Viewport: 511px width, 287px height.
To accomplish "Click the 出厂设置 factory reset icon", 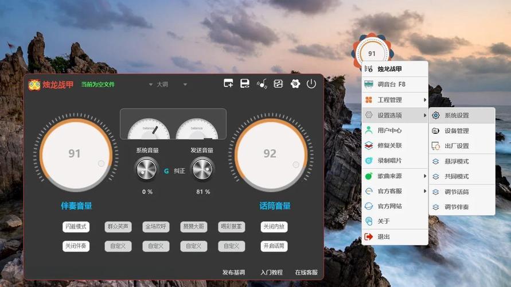I will tap(436, 146).
